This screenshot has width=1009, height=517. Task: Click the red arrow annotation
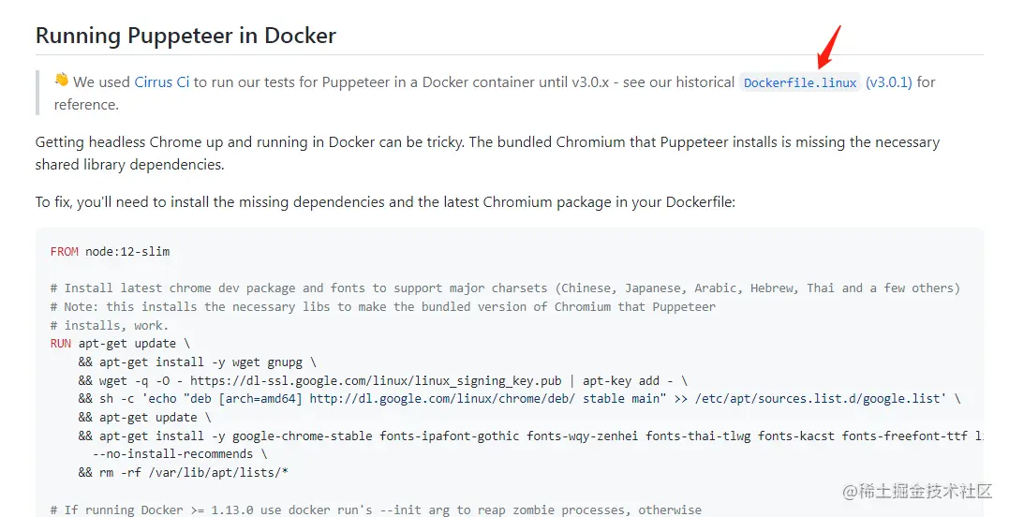point(829,45)
